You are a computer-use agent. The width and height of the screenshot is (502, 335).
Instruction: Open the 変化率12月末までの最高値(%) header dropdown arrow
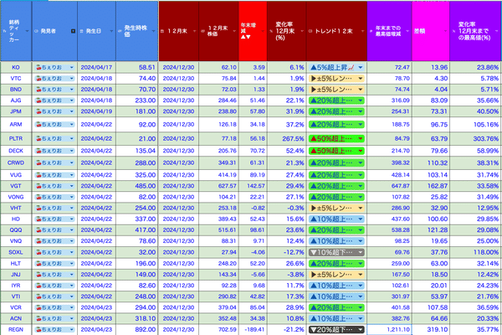pos(497,31)
